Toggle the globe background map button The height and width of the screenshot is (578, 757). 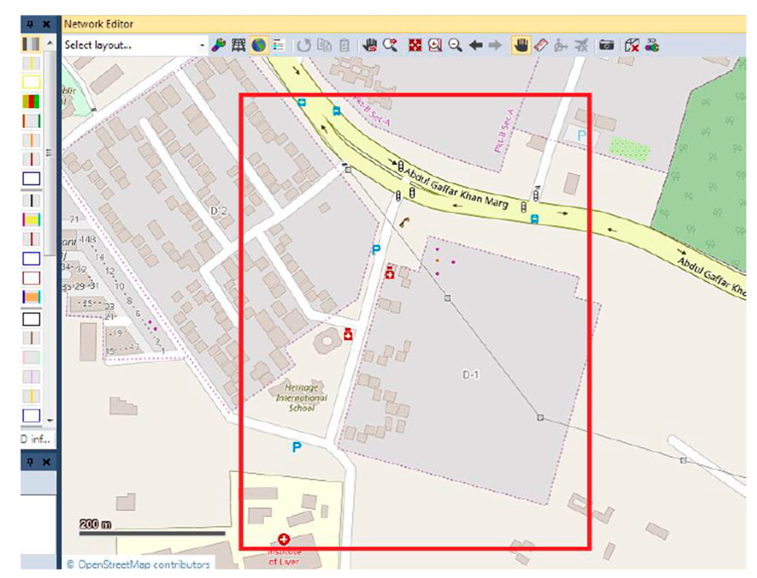(x=259, y=45)
